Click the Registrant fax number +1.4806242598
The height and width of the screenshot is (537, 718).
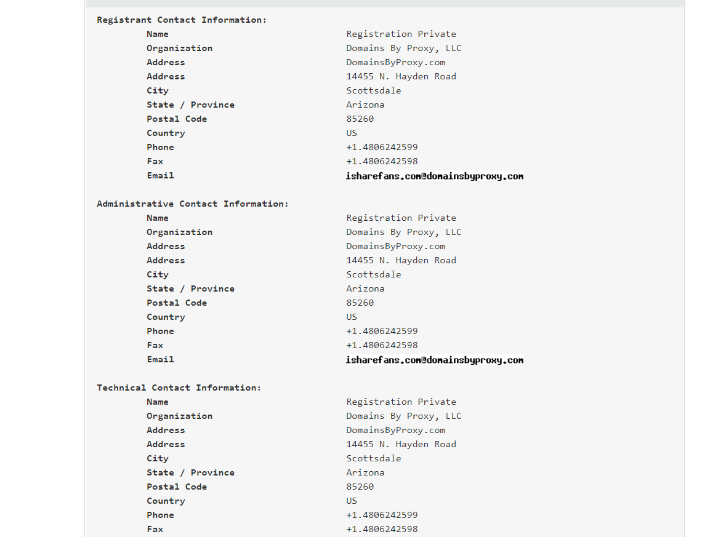382,161
